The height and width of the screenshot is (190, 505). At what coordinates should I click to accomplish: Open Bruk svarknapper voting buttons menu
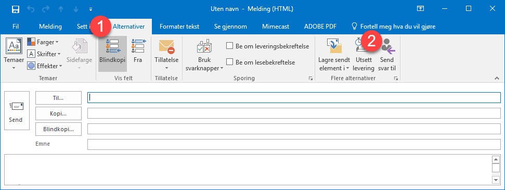[204, 55]
